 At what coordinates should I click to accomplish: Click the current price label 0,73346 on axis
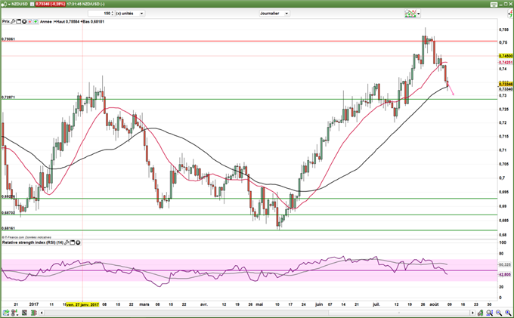click(506, 84)
